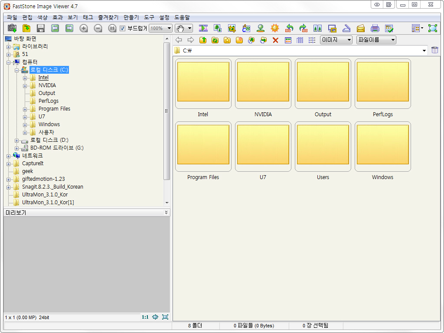Click the create new folder icon
This screenshot has width=444, height=333.
[239, 40]
